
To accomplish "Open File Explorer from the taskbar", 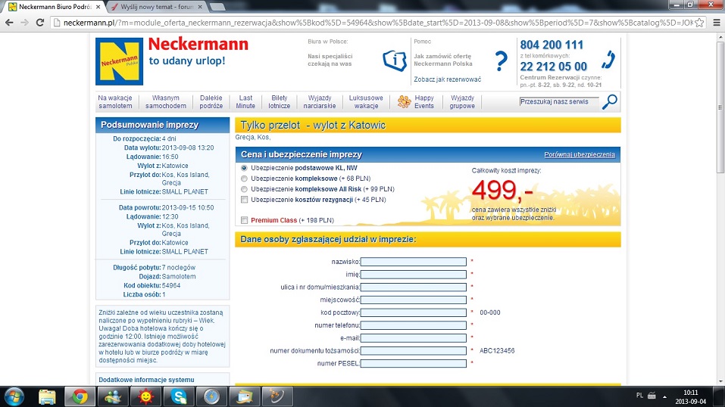I will 47,397.
